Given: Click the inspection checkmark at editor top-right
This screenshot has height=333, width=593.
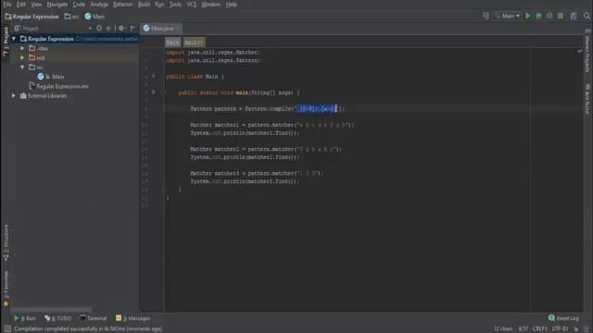Looking at the screenshot, I should pos(580,51).
